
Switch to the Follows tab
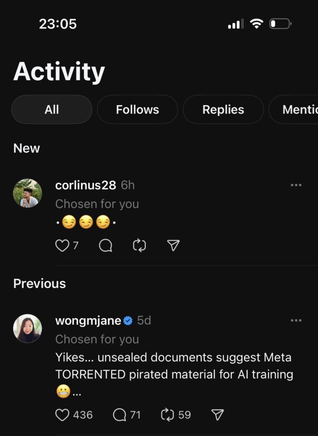[137, 110]
